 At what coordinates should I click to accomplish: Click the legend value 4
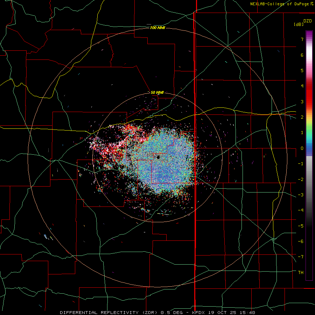(302, 86)
